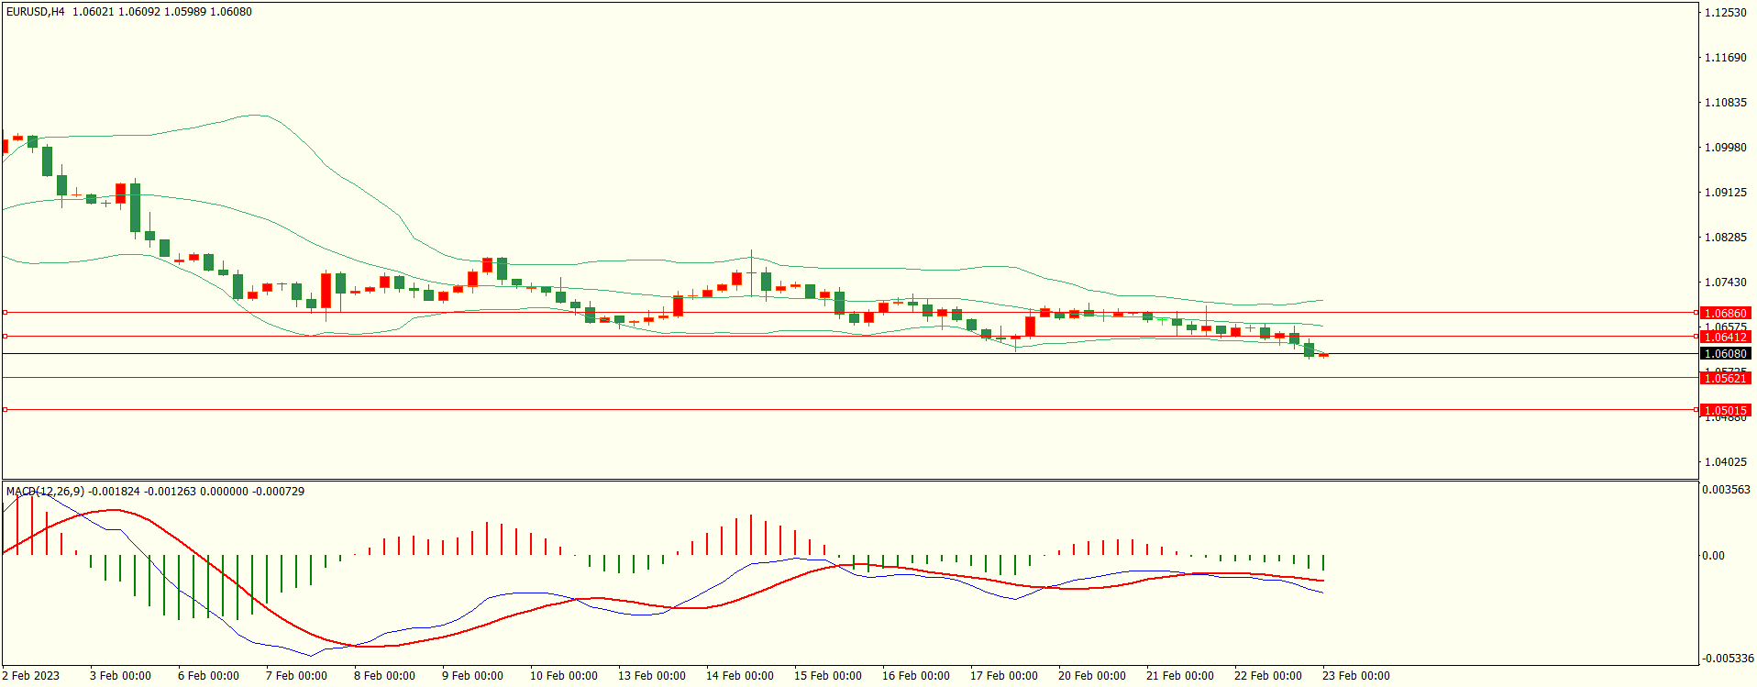Click the 16 Feb 00:00 time label
Image resolution: width=1757 pixels, height=687 pixels.
coord(916,676)
